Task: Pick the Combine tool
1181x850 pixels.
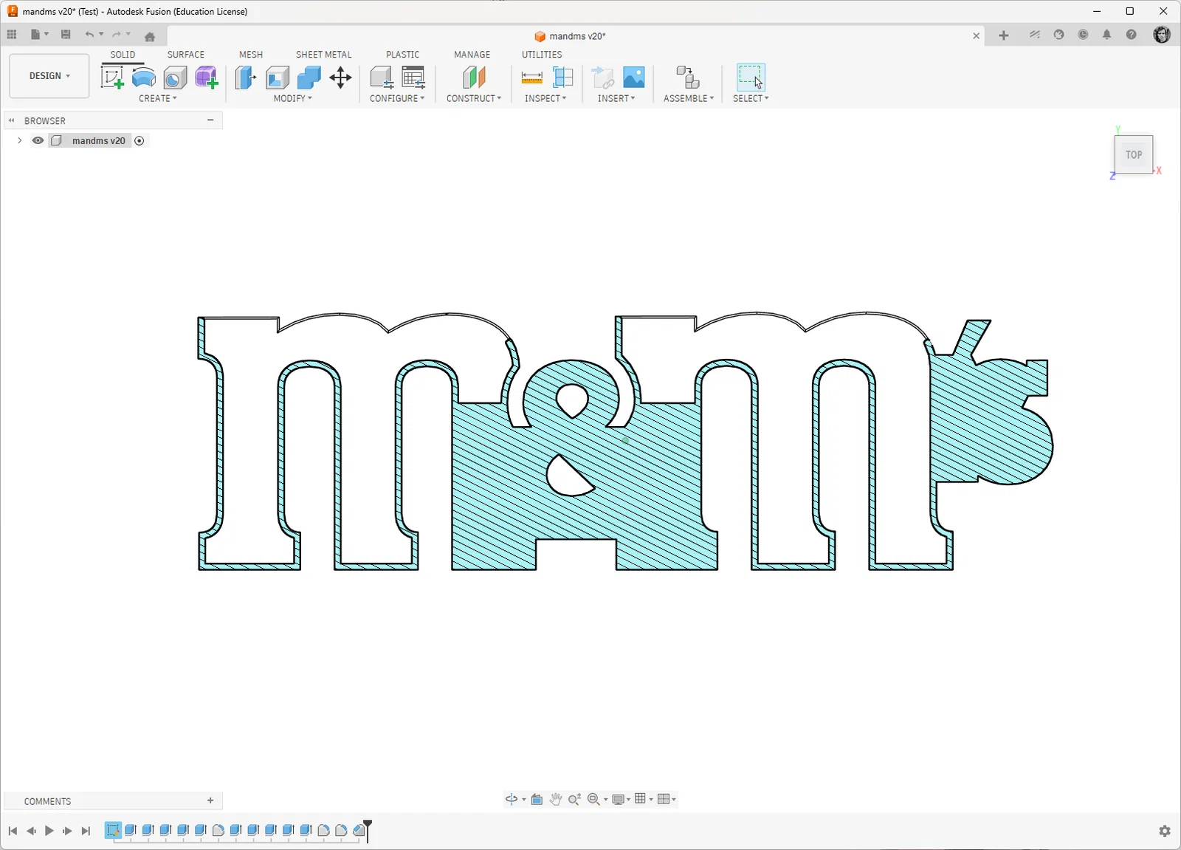Action: coord(309,77)
